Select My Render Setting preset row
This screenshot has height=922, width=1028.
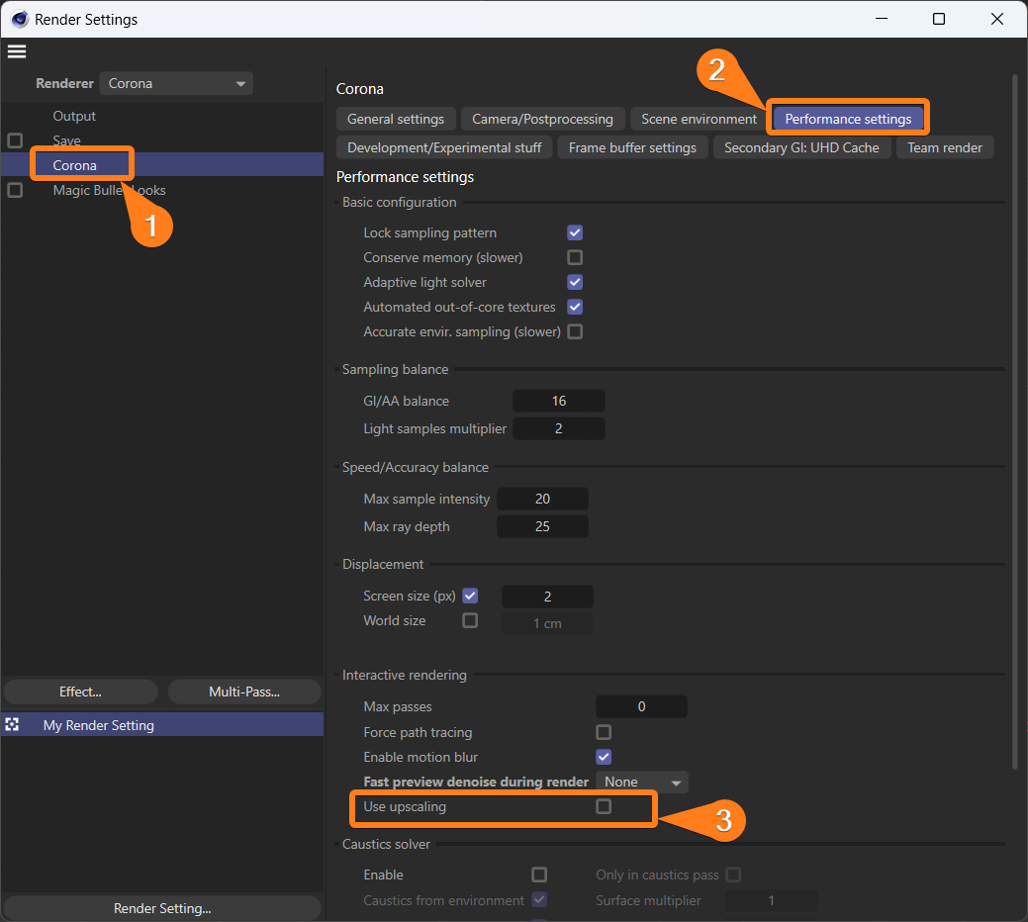(162, 725)
